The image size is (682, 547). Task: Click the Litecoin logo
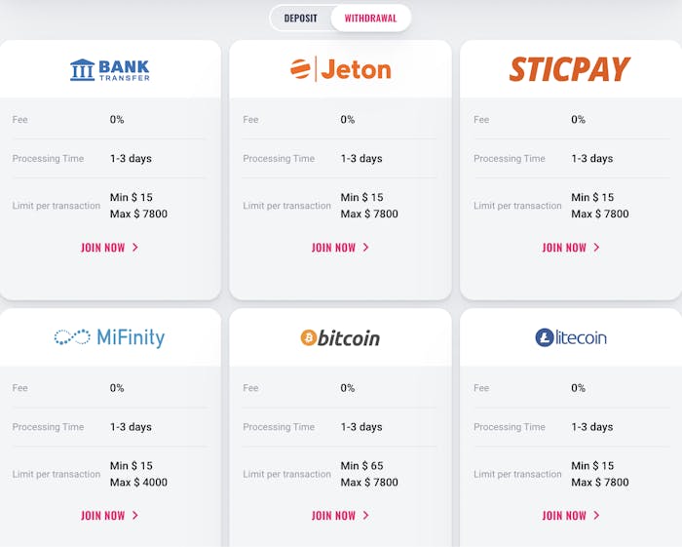(570, 337)
